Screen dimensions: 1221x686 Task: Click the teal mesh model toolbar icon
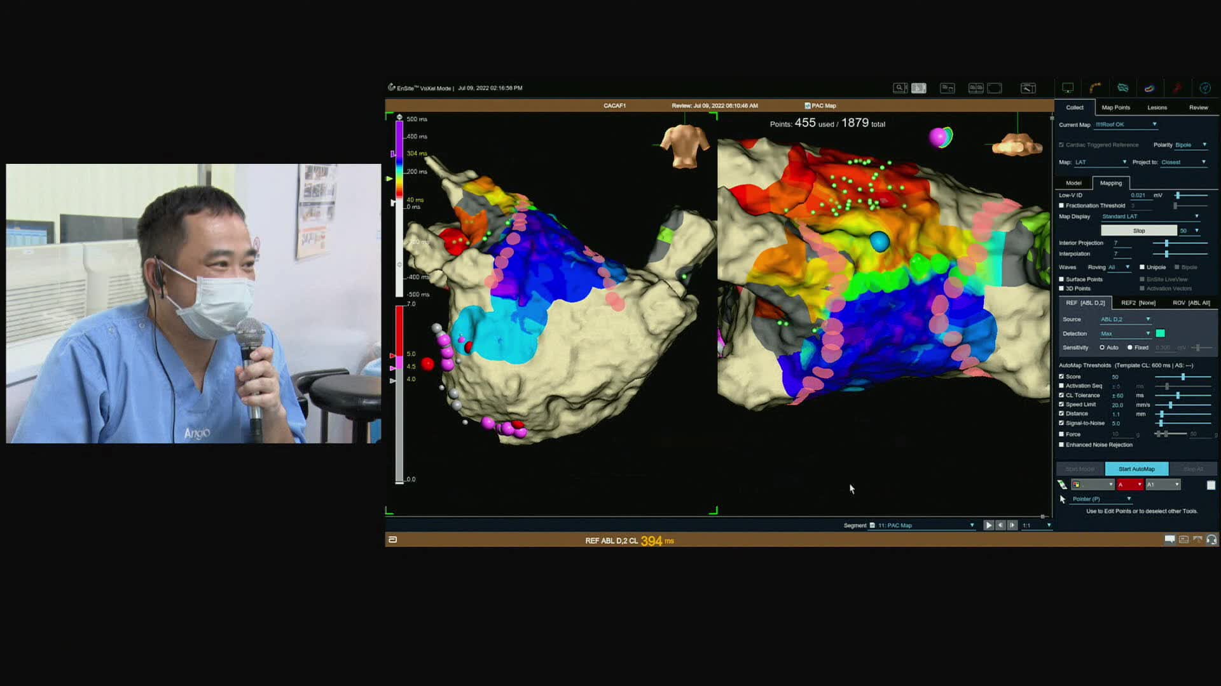coord(1122,88)
